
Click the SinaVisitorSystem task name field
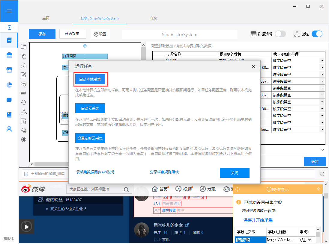(x=180, y=34)
